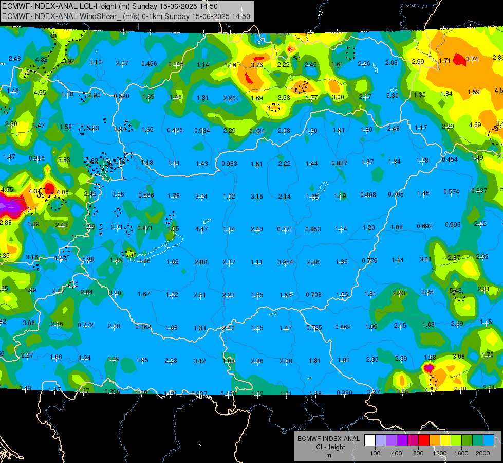Click the wind shear value 0.574
The image size is (503, 463).
tap(451, 192)
